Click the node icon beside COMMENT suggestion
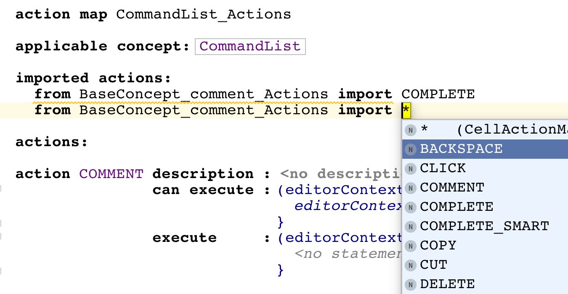Image resolution: width=568 pixels, height=294 pixels. tap(410, 188)
